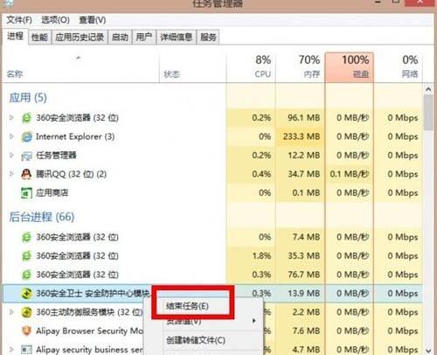The height and width of the screenshot is (355, 437).
Task: Expand the 360安全浏览器 app row under 应用
Action: [x=11, y=118]
